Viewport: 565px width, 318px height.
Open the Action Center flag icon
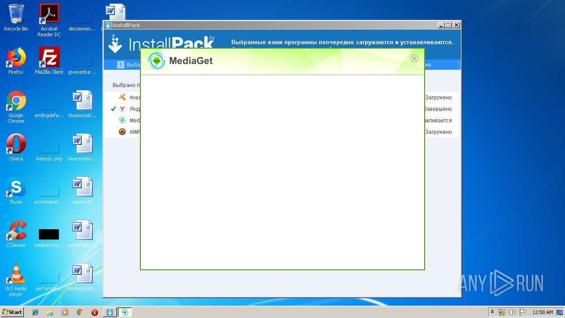point(523,312)
